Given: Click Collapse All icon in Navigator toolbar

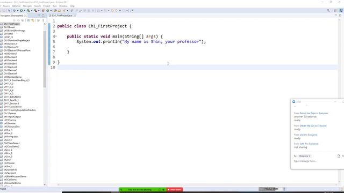Looking at the screenshot, I should 28,20.
